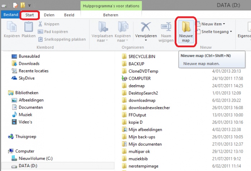This screenshot has height=171, width=251.
Task: Click Pad kopiëren in the ribbon
Action: tap(53, 31)
